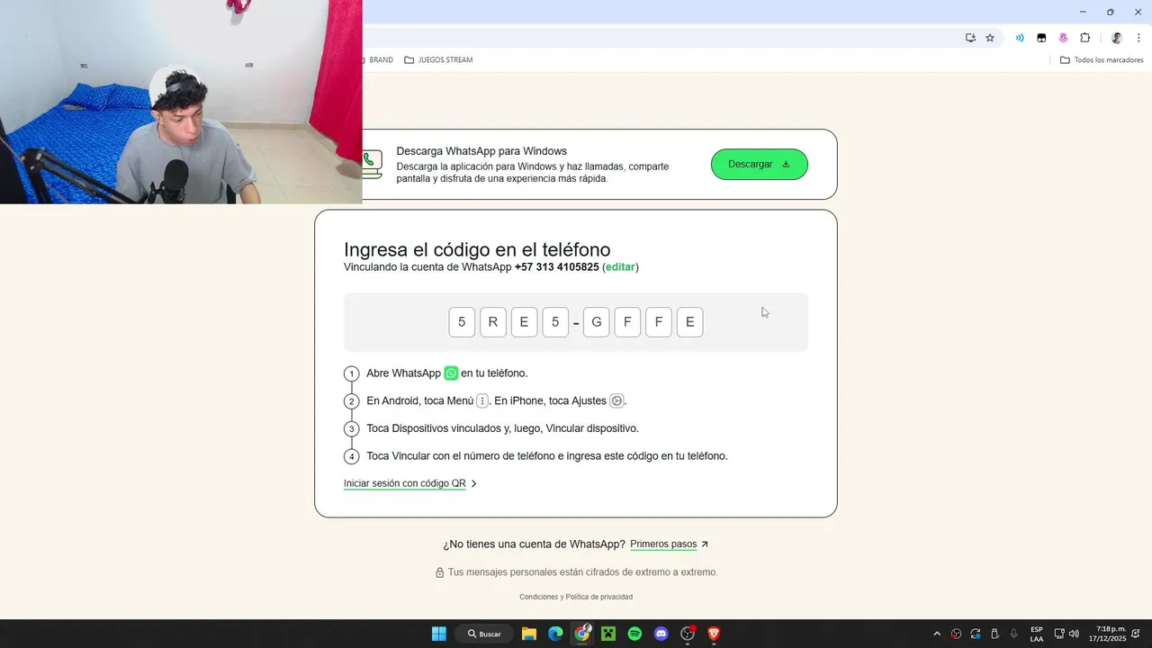This screenshot has height=648, width=1152.
Task: Click step 4 text Toca Vincular con el número
Action: click(547, 456)
